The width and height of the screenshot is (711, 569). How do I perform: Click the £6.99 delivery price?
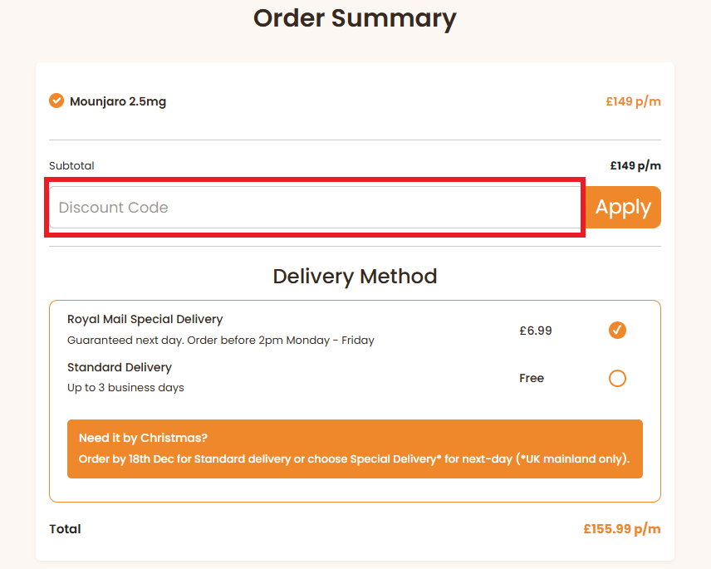pos(536,331)
